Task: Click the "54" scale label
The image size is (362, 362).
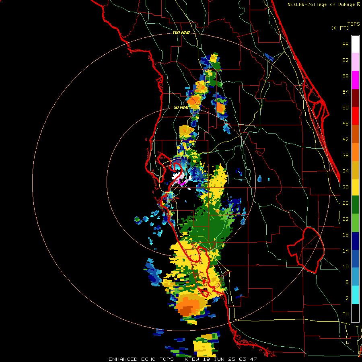Action: (346, 92)
